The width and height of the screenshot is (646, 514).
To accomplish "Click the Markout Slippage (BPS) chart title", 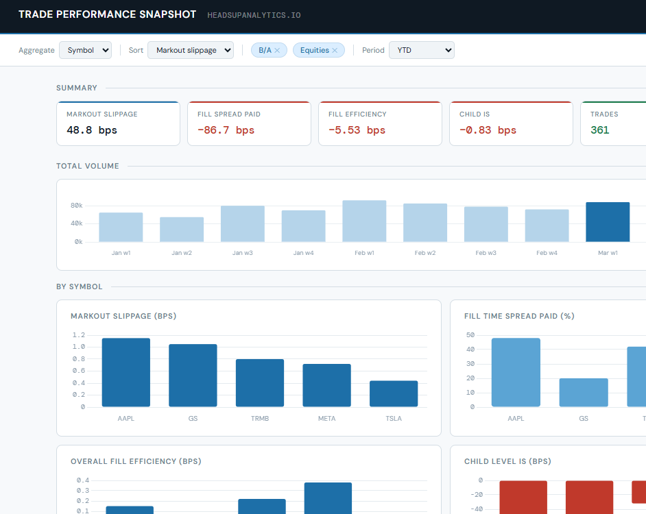I will [123, 316].
